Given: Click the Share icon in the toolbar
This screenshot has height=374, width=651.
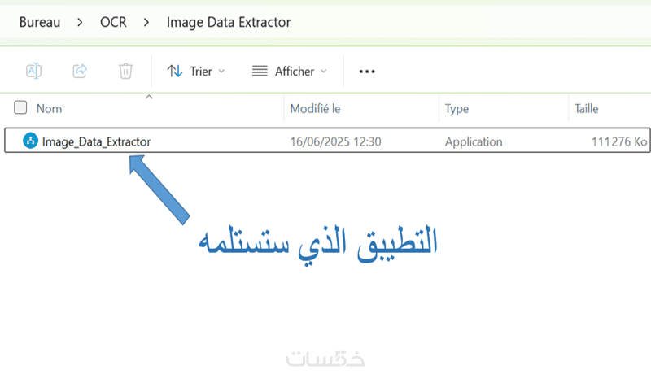Looking at the screenshot, I should (80, 72).
